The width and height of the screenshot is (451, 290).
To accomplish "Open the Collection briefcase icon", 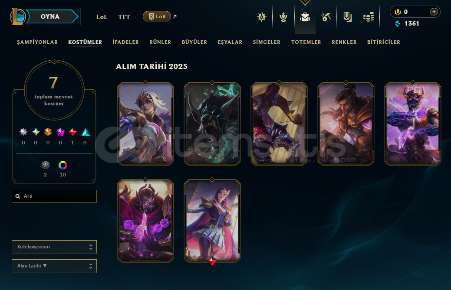I will tap(305, 17).
